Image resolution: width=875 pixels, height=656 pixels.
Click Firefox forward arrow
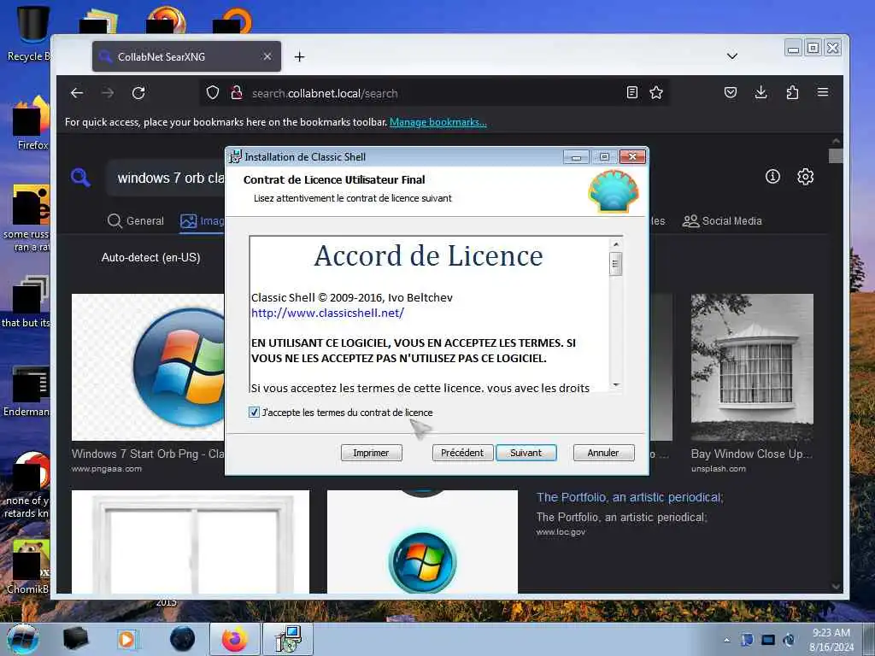[108, 93]
